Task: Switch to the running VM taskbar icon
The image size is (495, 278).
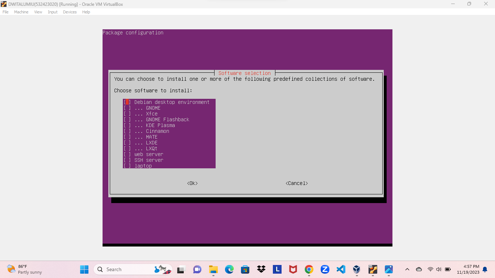Action: tap(373, 269)
